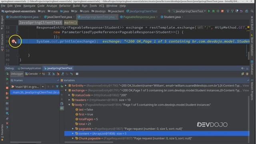
Task: Click Pin Tab icon in debug sidebar
Action: tap(7, 118)
